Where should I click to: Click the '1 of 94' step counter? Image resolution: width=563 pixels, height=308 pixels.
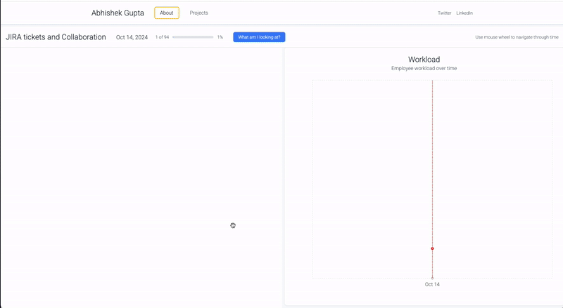(x=162, y=37)
